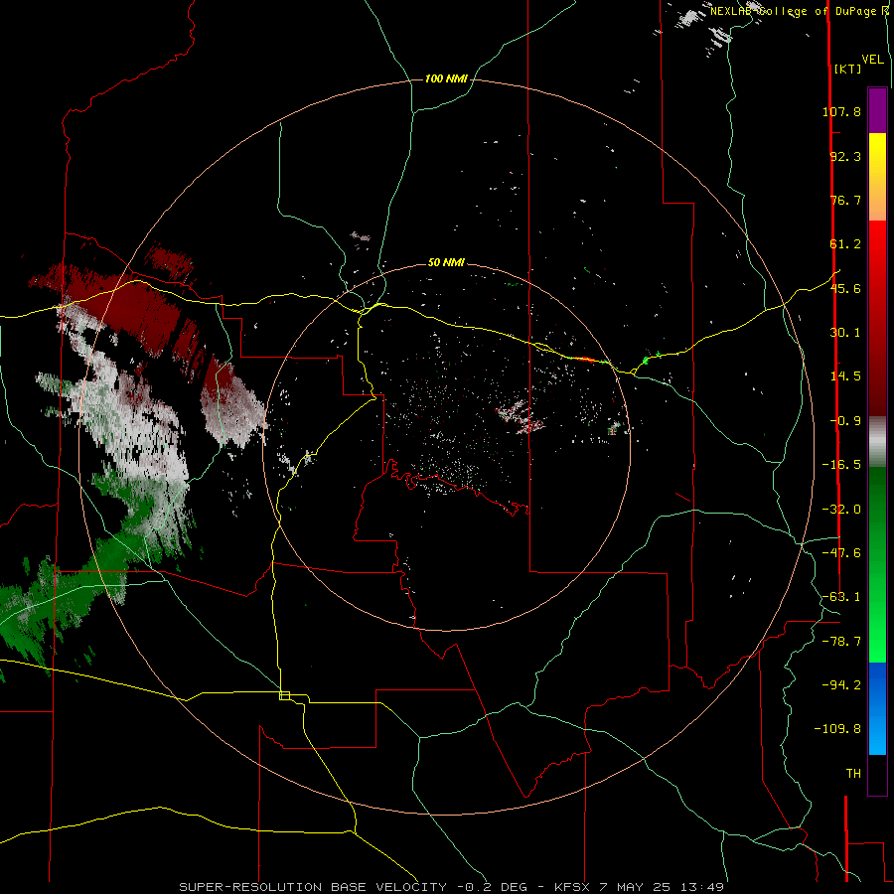This screenshot has height=894, width=894.
Task: Click the red segment of the velocity color bar
Action: (x=877, y=318)
